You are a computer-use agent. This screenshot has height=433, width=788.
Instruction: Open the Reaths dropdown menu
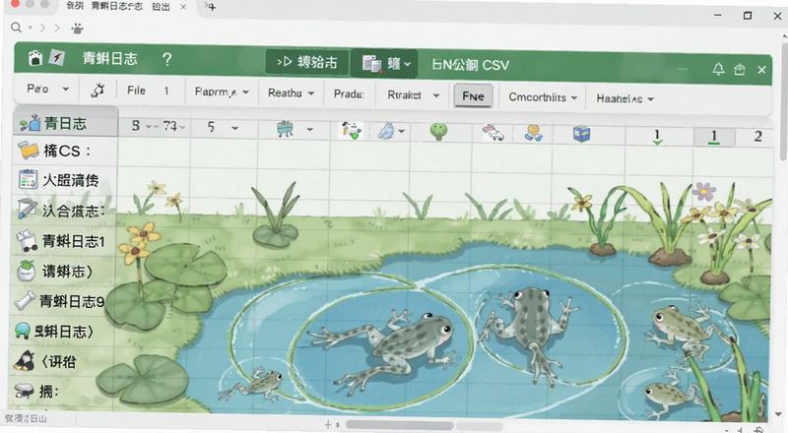point(291,93)
